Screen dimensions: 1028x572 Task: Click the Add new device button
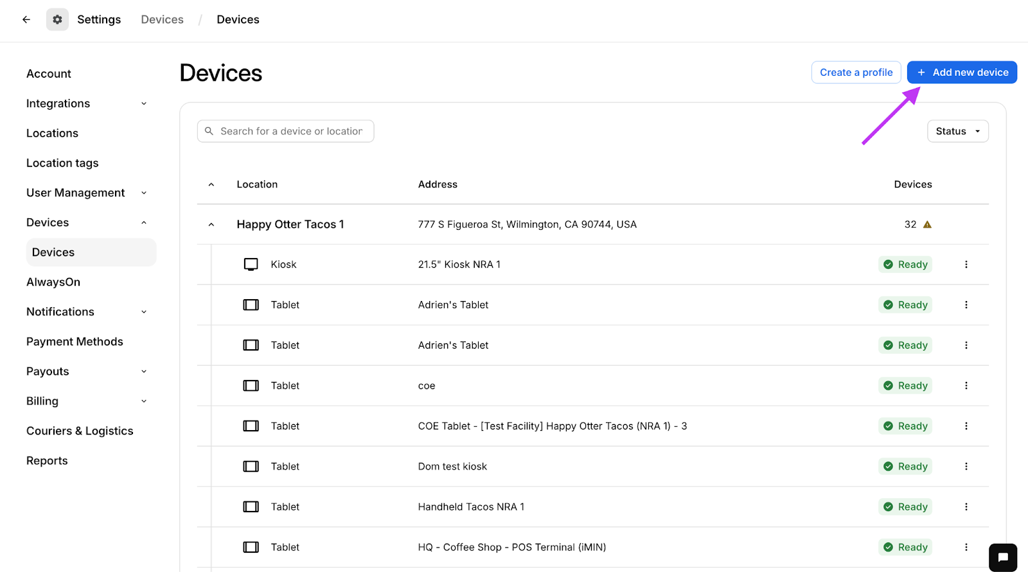[962, 73]
